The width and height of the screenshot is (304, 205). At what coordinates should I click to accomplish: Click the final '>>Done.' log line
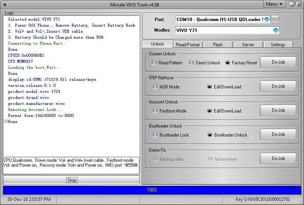coord(11,121)
